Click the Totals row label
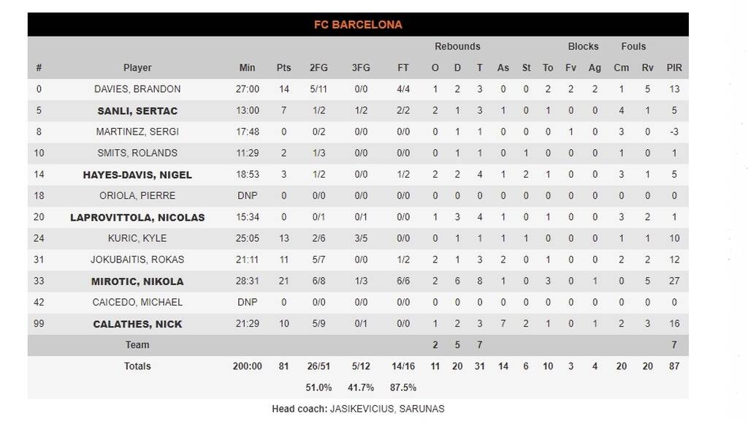 pos(137,366)
